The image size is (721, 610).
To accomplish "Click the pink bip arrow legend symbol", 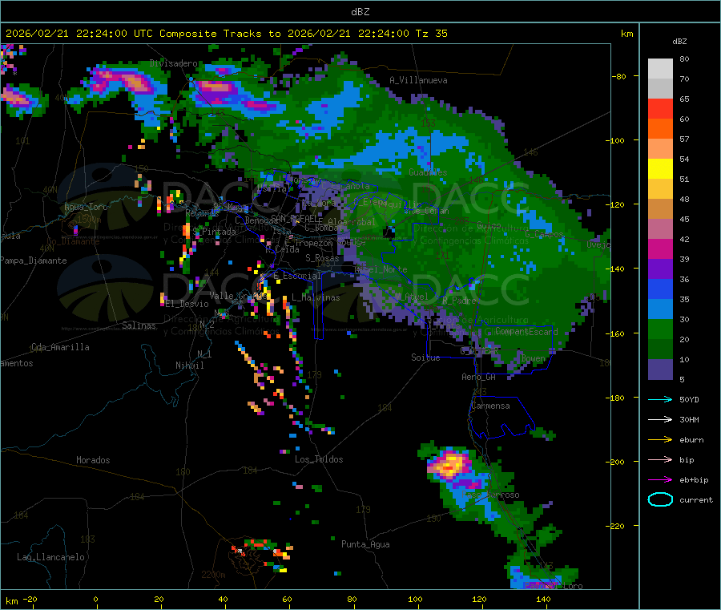I will coord(660,459).
